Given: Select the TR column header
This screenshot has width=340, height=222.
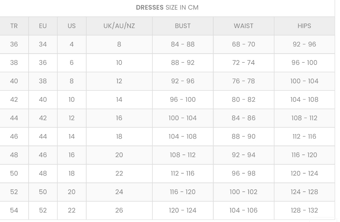Looking at the screenshot, I should tap(14, 26).
